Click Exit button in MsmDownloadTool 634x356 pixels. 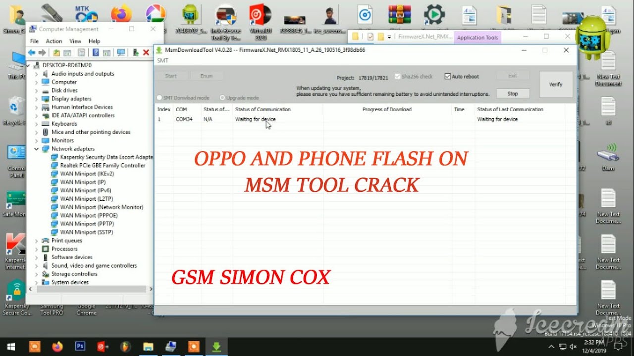513,76
